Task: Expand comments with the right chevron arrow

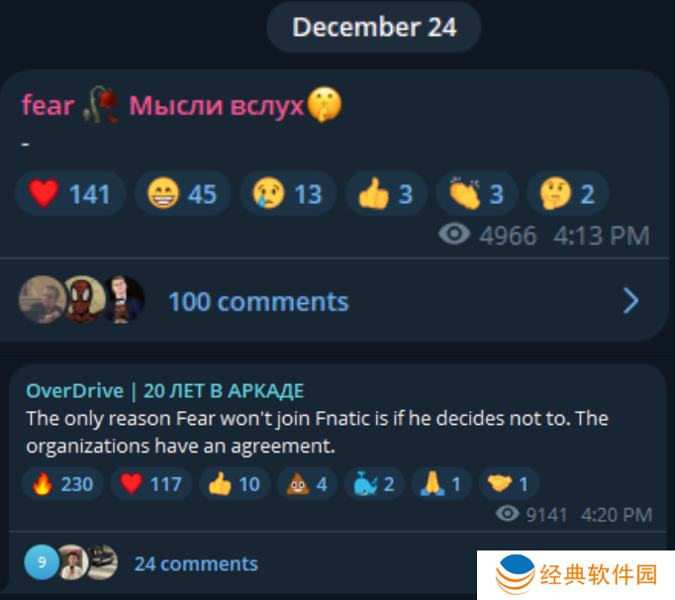Action: (631, 301)
